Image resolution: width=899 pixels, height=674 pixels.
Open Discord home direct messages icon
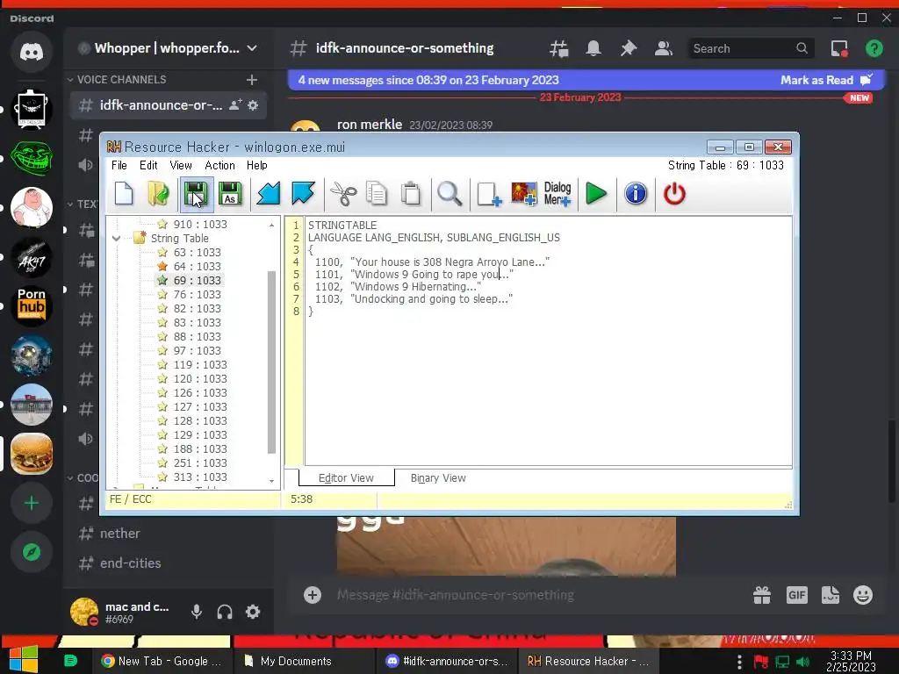pyautogui.click(x=32, y=52)
